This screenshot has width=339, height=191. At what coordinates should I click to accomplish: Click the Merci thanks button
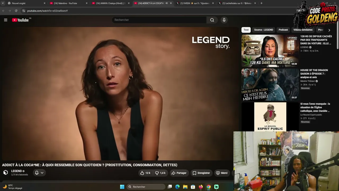pos(222,173)
